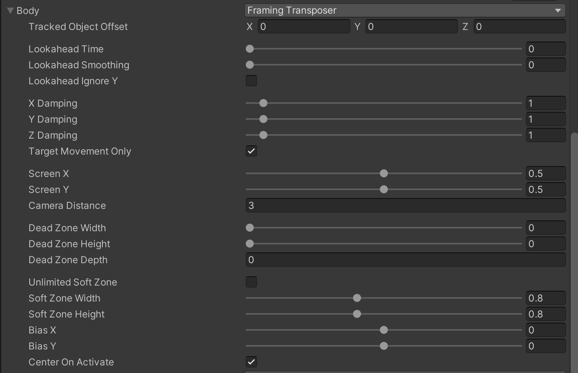
Task: Click the Camera Distance value field
Action: pyautogui.click(x=405, y=206)
